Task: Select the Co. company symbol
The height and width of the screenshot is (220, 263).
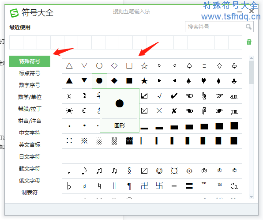Action: pyautogui.click(x=234, y=186)
